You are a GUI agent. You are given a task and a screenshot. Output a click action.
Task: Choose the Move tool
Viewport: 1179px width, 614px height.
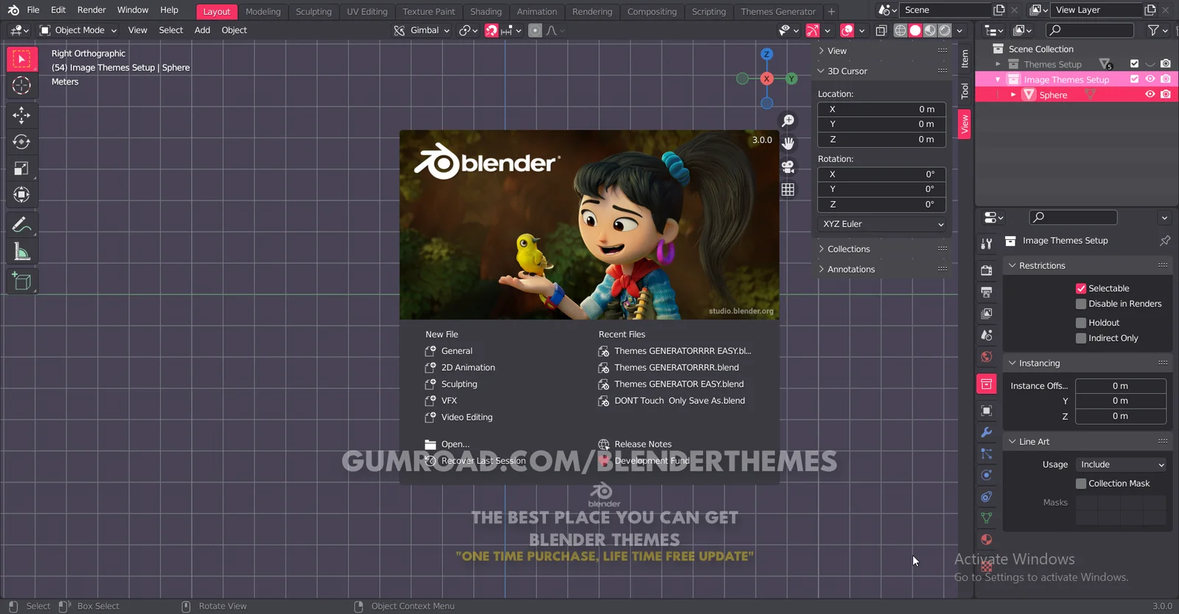tap(21, 115)
